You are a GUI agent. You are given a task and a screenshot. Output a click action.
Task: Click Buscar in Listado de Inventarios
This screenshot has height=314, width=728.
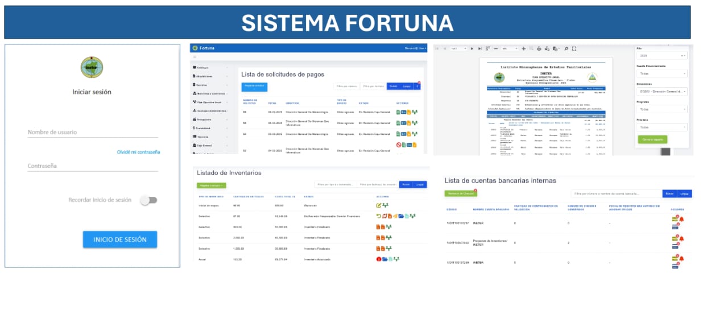pyautogui.click(x=406, y=185)
